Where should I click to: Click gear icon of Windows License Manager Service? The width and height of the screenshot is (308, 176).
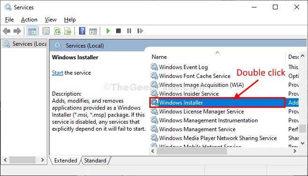coord(154,111)
